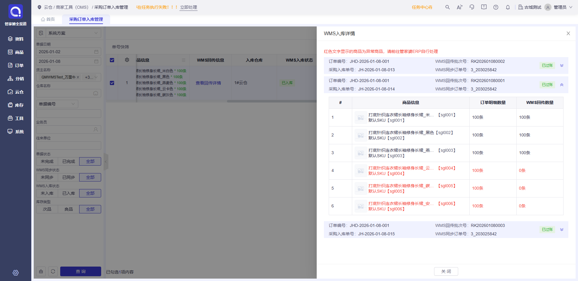
Task: Select the 采购订单入库管理 tab
Action: (86, 19)
